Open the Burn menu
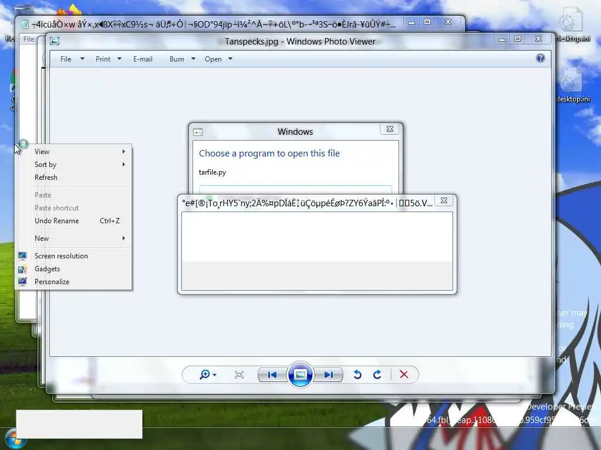The image size is (601, 450). click(177, 59)
